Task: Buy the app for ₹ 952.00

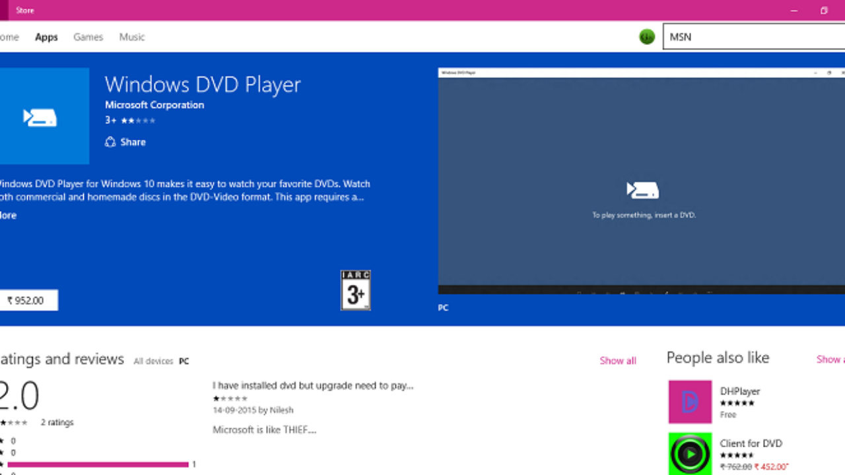Action: tap(29, 300)
